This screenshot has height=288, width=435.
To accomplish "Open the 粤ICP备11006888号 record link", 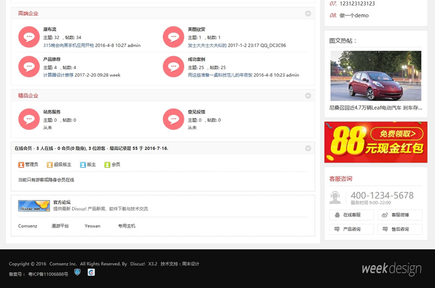I will pyautogui.click(x=48, y=274).
